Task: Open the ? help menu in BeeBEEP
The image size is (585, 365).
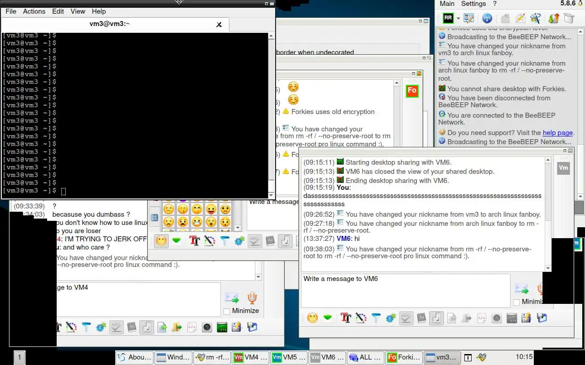Action: click(x=495, y=4)
